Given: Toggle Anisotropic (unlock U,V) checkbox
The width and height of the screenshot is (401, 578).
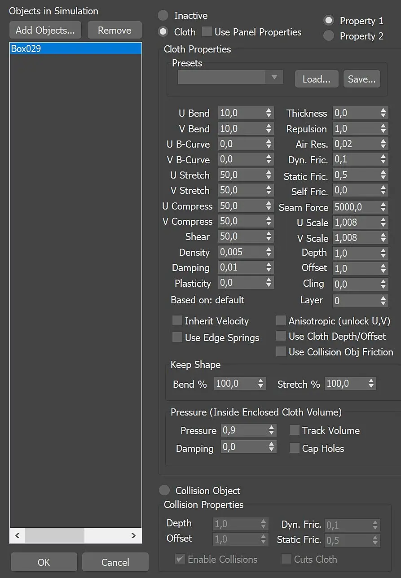Looking at the screenshot, I should tap(281, 321).
